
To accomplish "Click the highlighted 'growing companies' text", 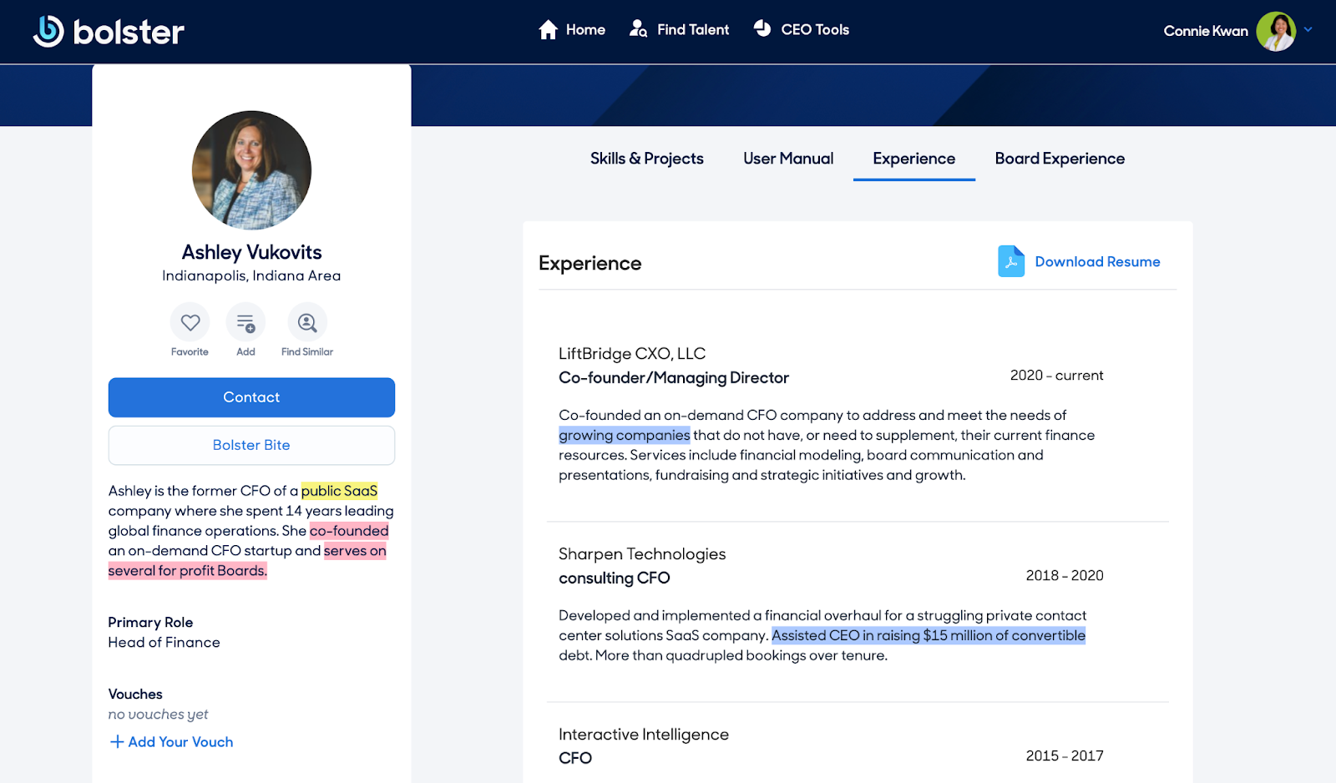I will 625,435.
